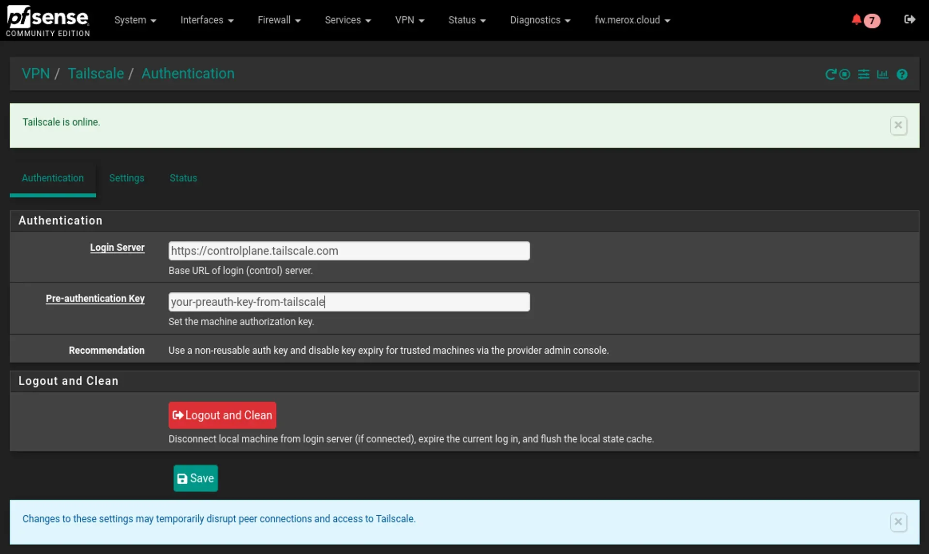Log out using the exit icon top right
Image resolution: width=929 pixels, height=554 pixels.
tap(910, 20)
